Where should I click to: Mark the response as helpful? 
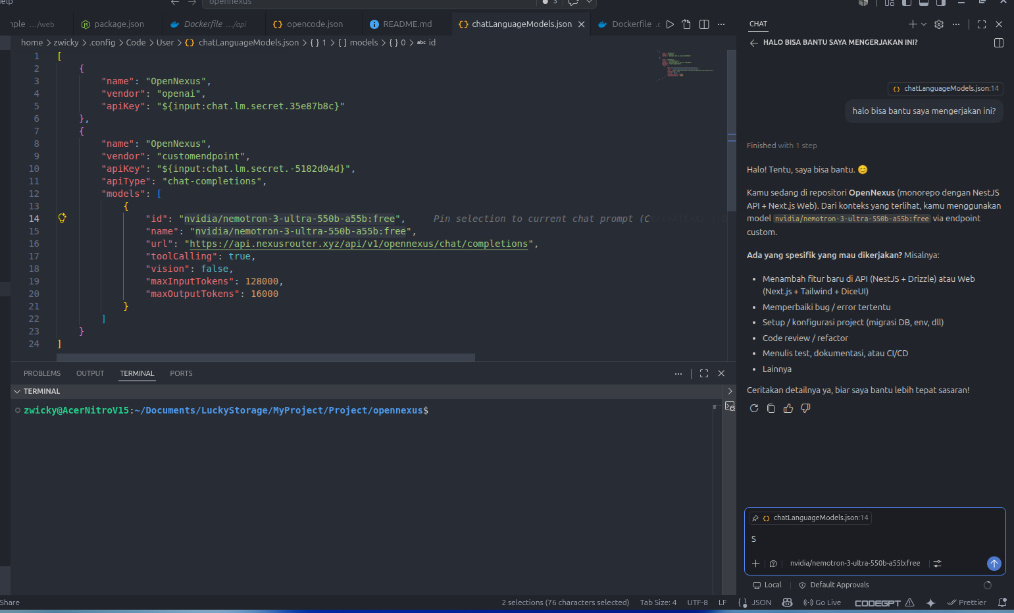coord(788,408)
